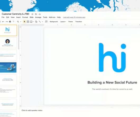
Task: Select the cursor select tool
Action: coord(24,22)
